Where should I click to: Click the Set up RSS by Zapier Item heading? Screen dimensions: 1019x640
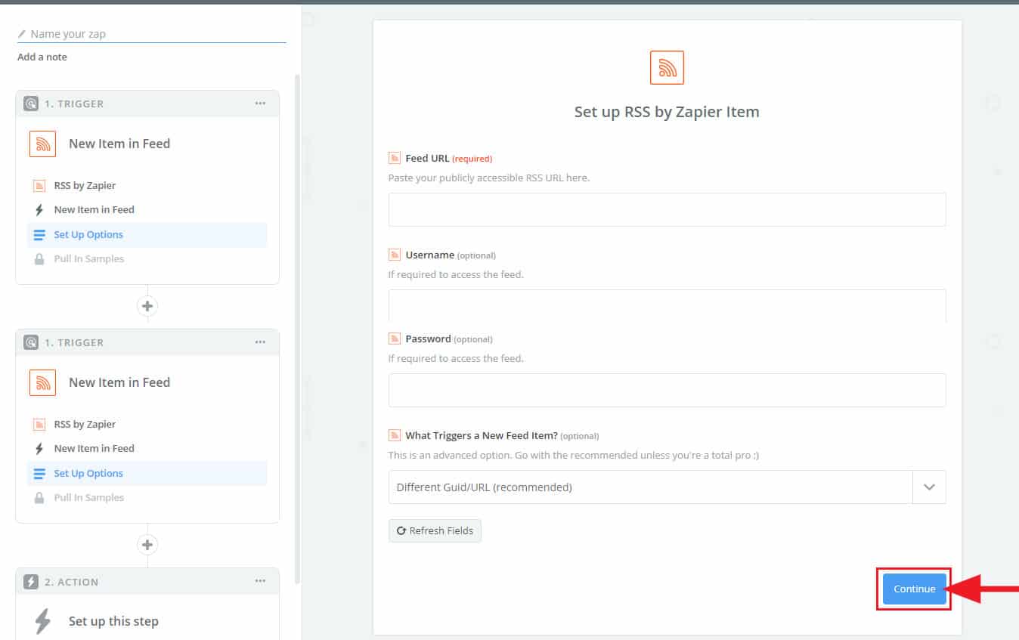coord(667,112)
